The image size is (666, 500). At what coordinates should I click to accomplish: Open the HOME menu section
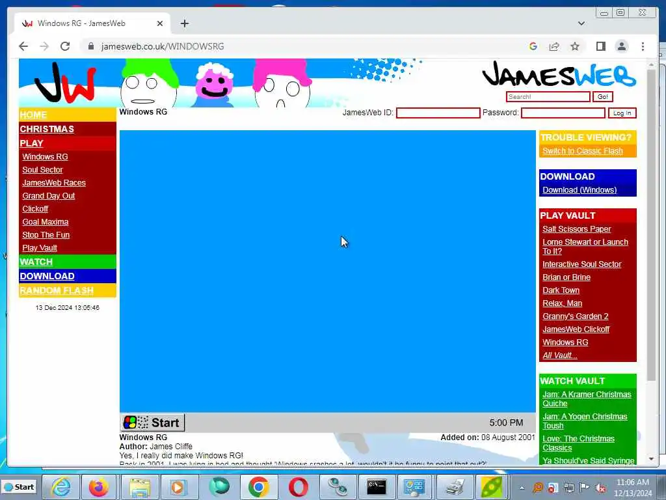click(x=33, y=115)
